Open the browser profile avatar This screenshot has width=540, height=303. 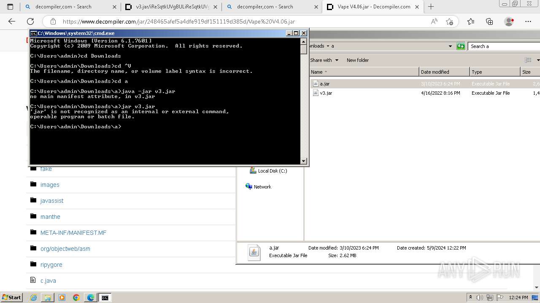coord(509,21)
